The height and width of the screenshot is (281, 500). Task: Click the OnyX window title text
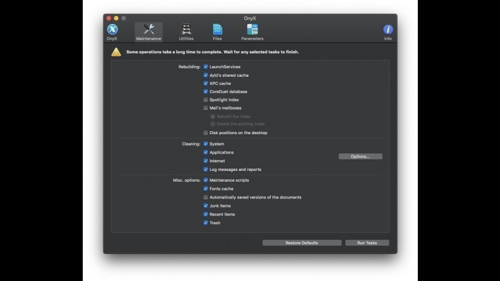[250, 18]
